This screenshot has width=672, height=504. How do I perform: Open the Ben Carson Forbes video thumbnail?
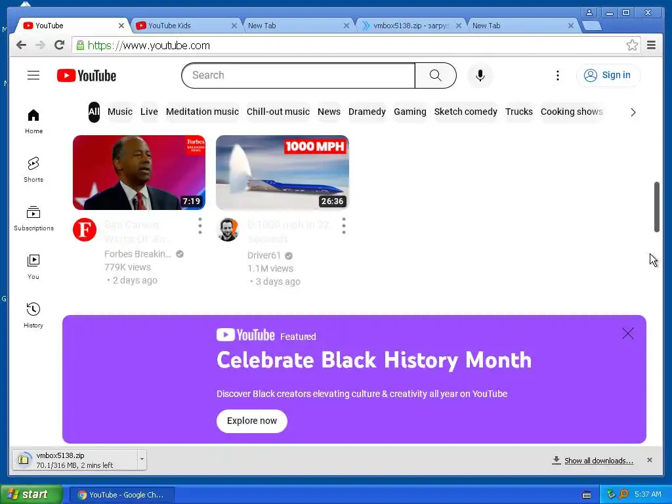pos(139,173)
